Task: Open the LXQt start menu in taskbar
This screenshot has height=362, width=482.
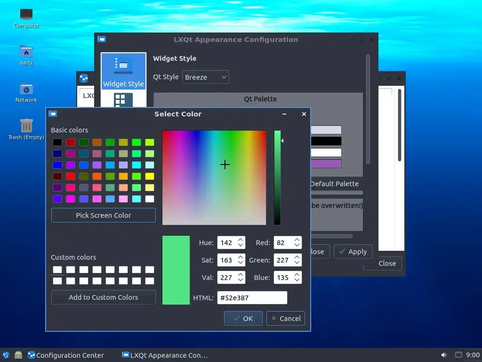Action: click(x=6, y=355)
